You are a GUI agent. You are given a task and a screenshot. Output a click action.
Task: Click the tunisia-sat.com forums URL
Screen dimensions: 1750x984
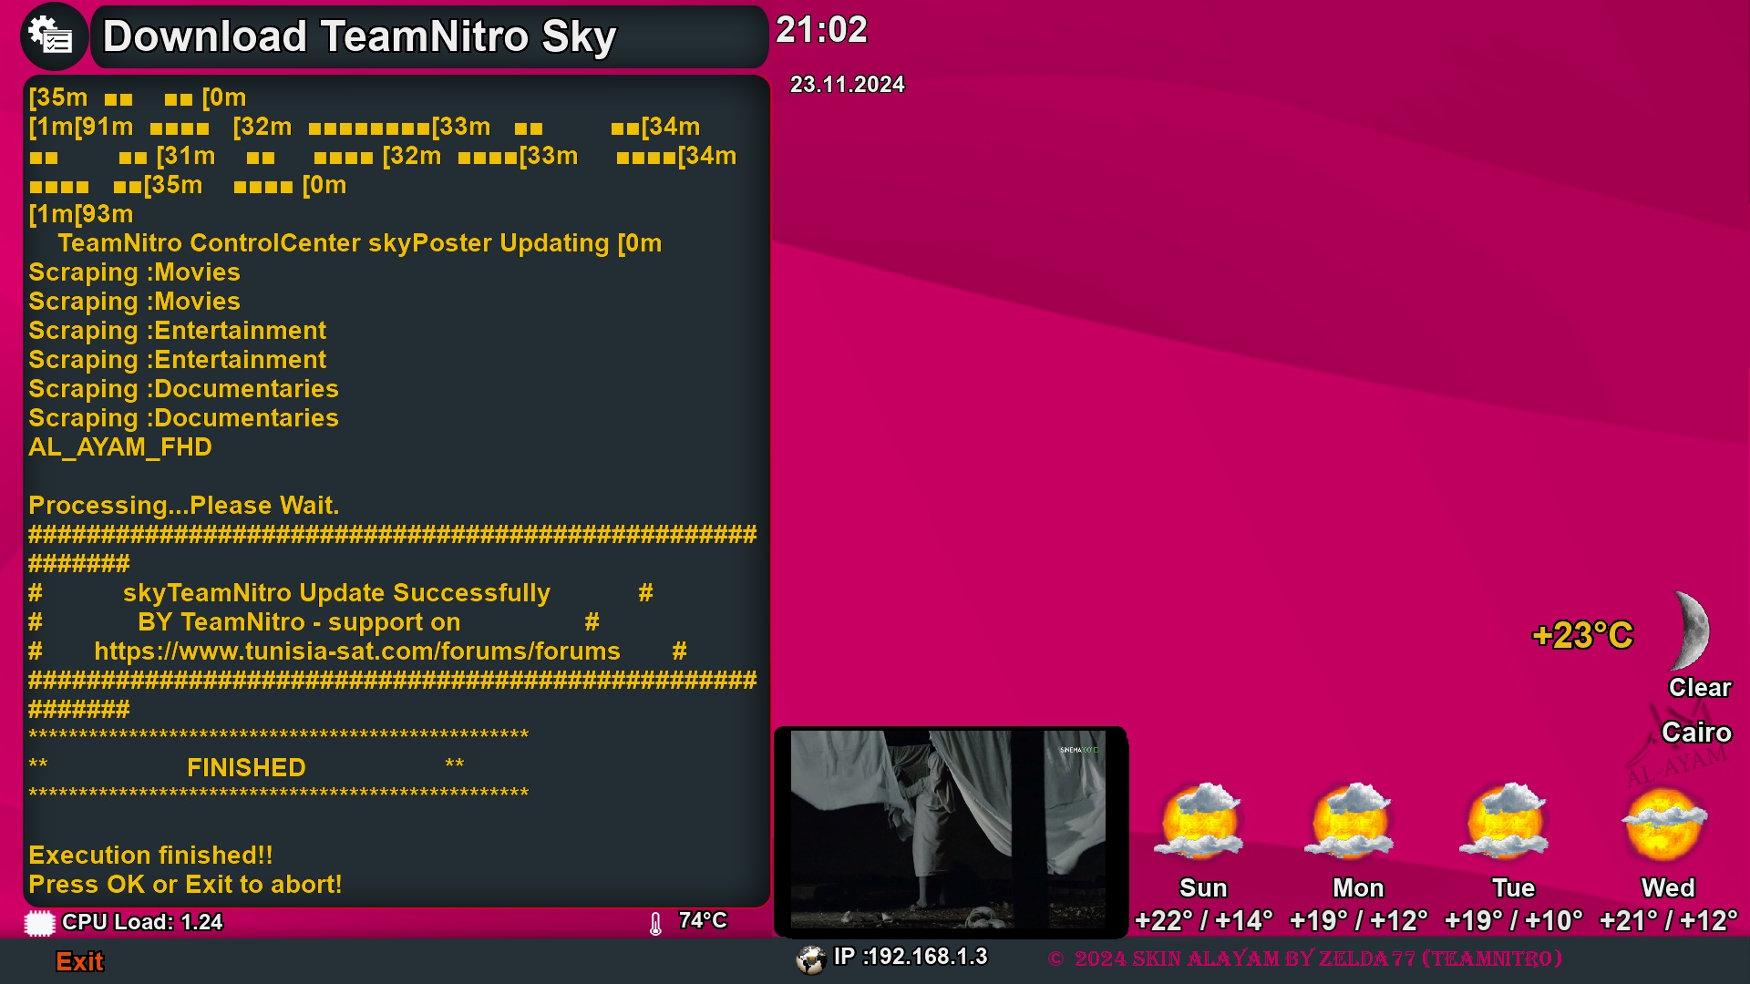(357, 651)
